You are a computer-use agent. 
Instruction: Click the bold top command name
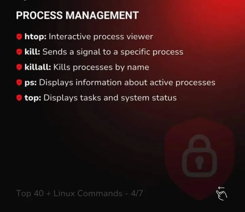(33, 98)
